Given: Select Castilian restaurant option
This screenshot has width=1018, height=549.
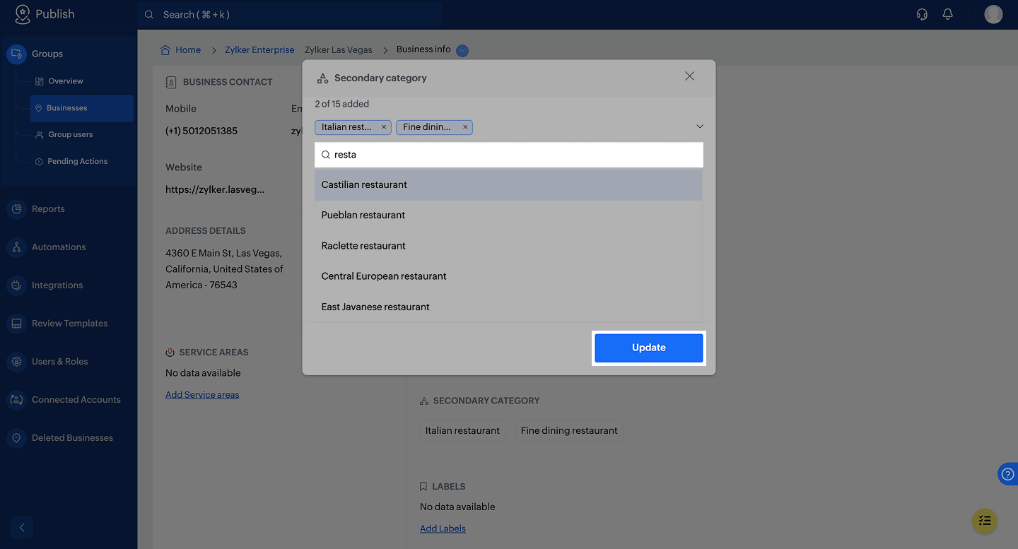Looking at the screenshot, I should pyautogui.click(x=508, y=185).
